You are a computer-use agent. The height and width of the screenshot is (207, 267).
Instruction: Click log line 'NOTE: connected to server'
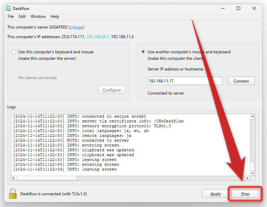click(71, 140)
